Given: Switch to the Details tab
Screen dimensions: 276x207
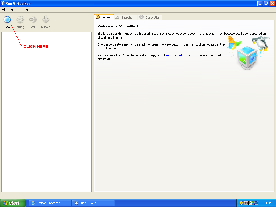Looking at the screenshot, I should [x=104, y=17].
